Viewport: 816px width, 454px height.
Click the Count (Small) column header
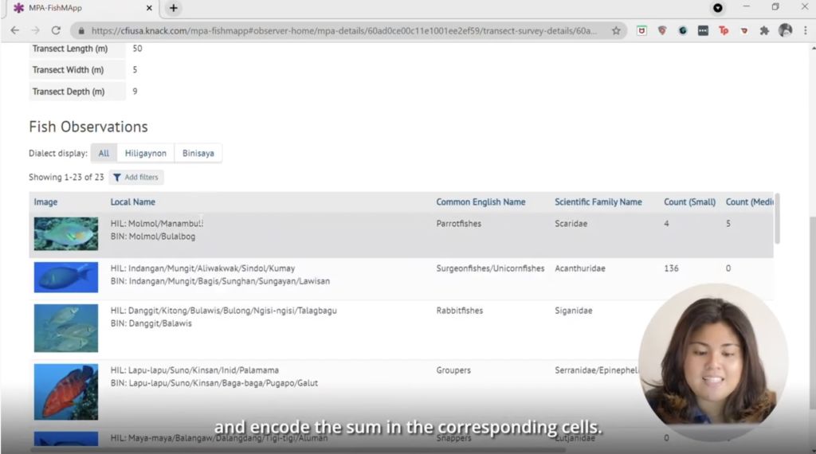tap(689, 202)
